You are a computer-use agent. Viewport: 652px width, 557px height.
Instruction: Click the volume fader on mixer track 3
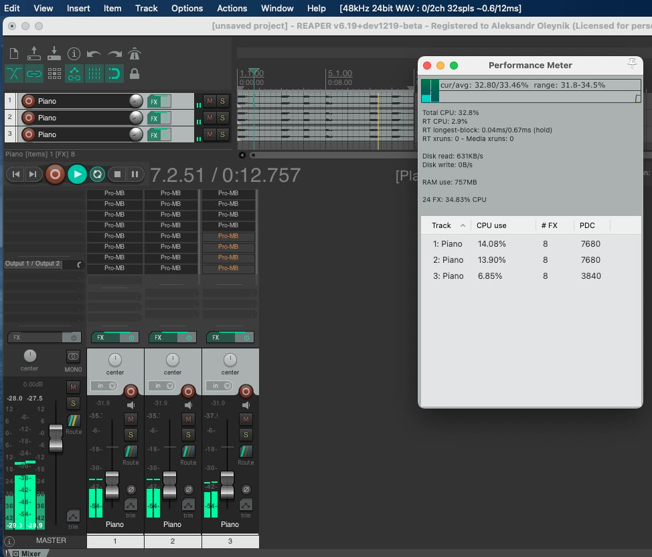click(x=227, y=485)
